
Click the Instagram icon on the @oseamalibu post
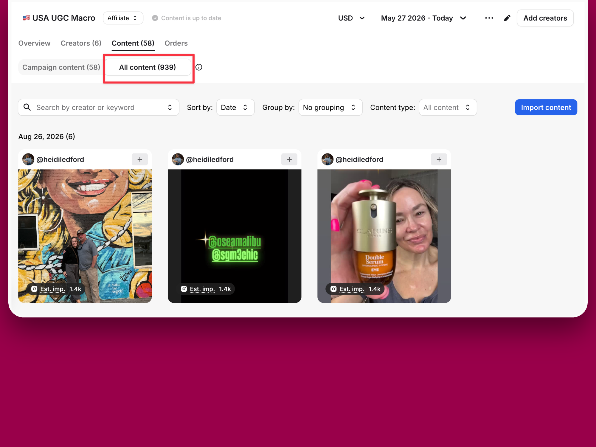click(x=184, y=289)
